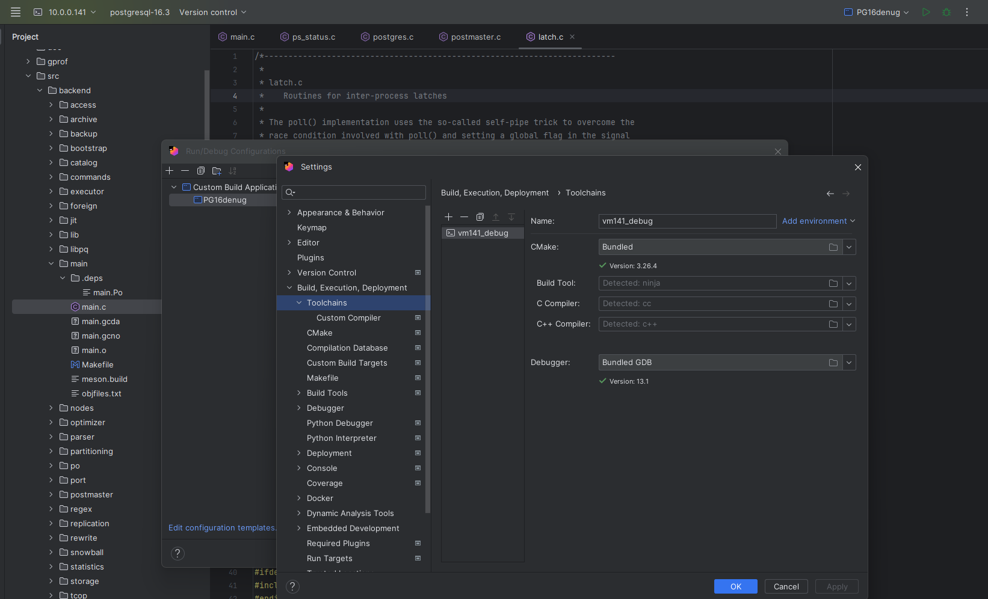Viewport: 988px width, 599px height.
Task: Open the C++ Compiler dropdown
Action: tap(849, 324)
